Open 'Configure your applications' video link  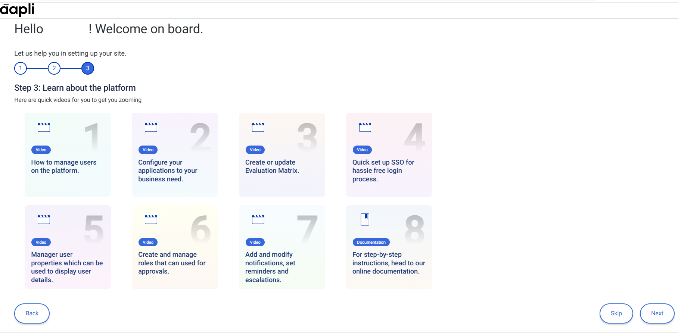tap(168, 171)
